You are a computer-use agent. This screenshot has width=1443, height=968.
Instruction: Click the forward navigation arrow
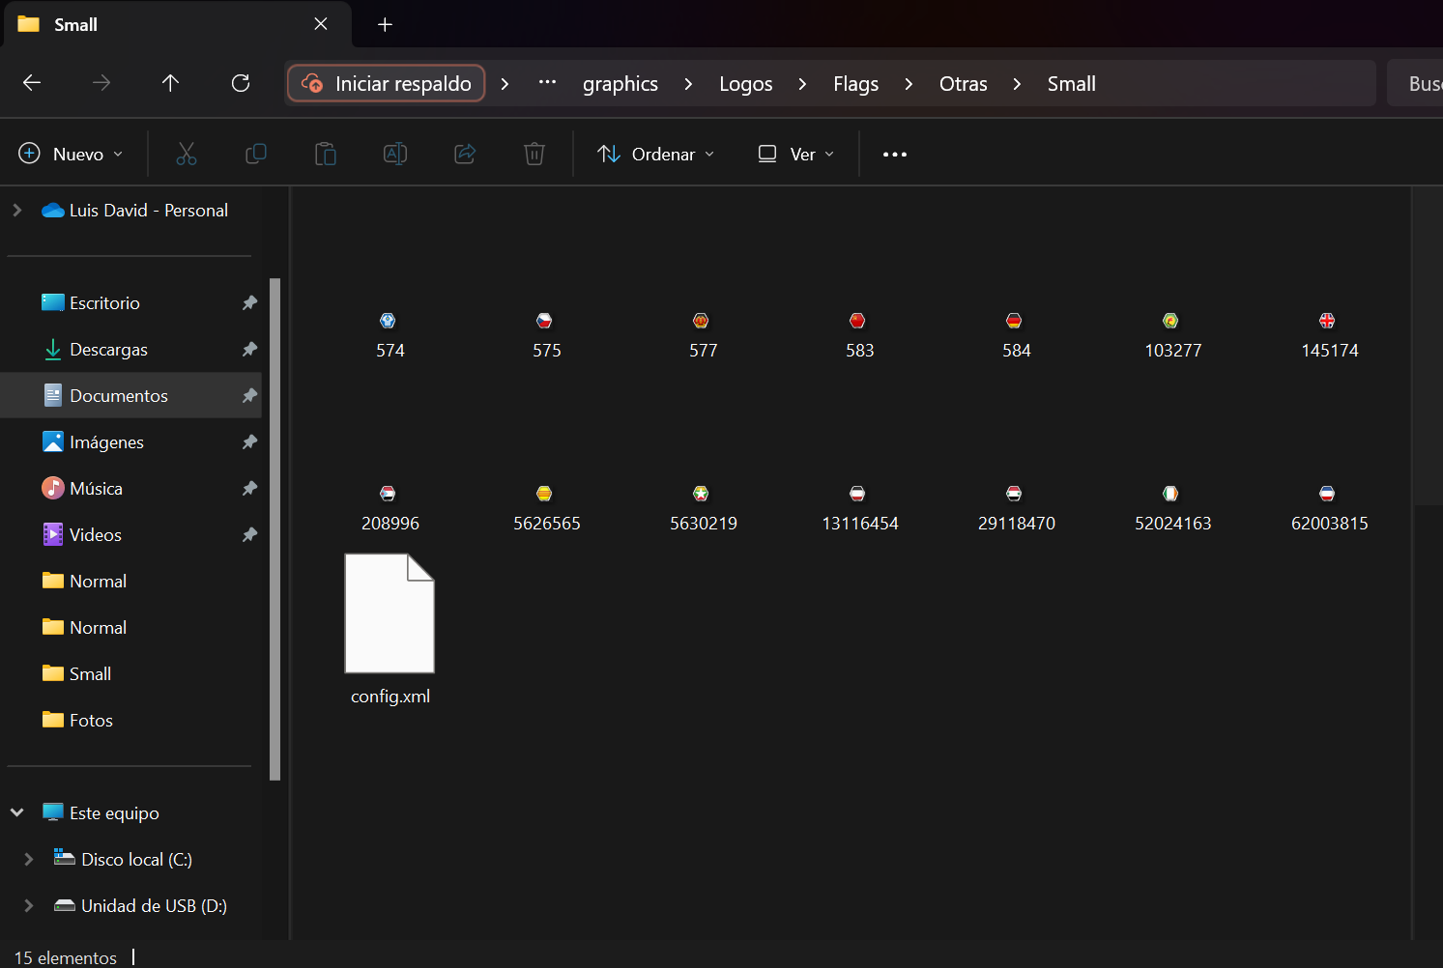pos(101,83)
